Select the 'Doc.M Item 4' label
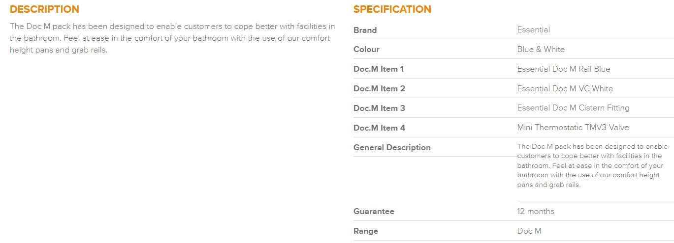The width and height of the screenshot is (674, 243). tap(379, 128)
